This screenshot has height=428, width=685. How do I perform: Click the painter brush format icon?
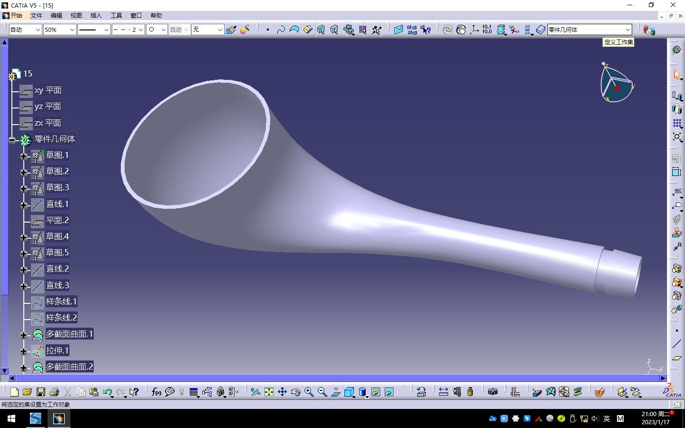point(231,30)
